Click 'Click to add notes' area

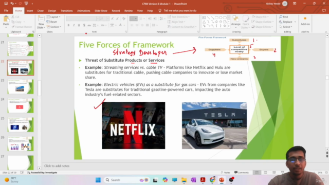point(57,166)
